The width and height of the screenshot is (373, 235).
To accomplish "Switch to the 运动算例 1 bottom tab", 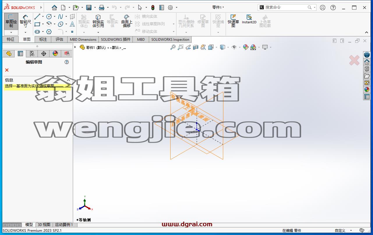I will tap(64, 225).
